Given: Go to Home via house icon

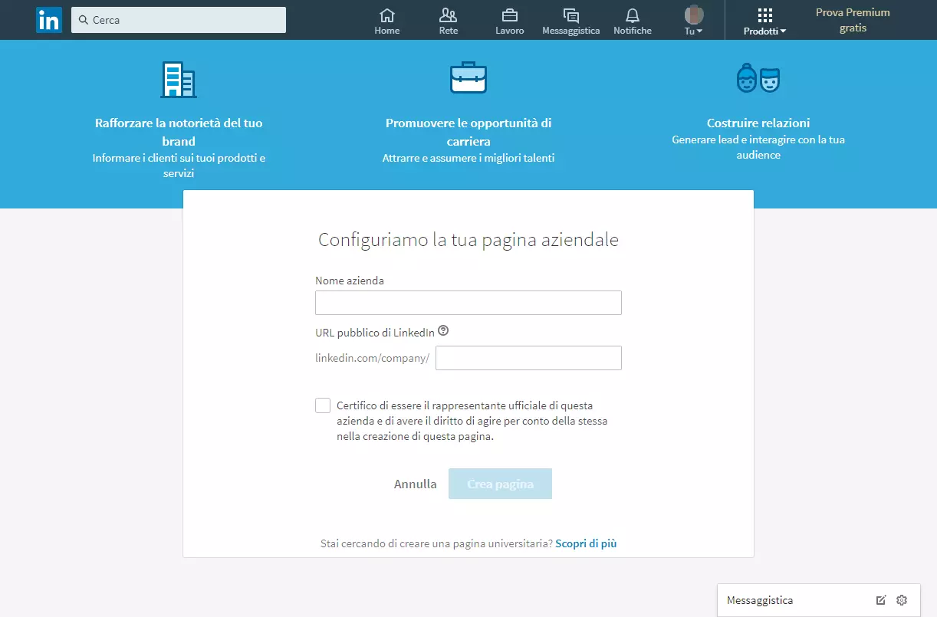Looking at the screenshot, I should coord(387,15).
